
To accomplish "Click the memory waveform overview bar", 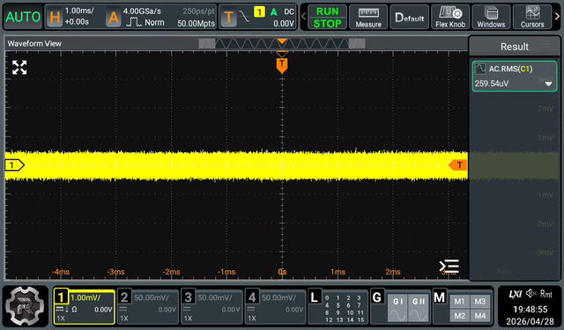I will point(282,44).
